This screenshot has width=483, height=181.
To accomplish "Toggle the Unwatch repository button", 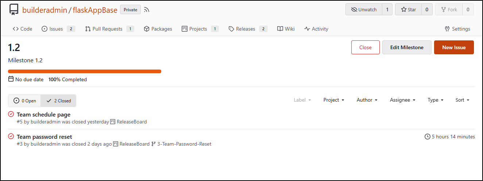I will pyautogui.click(x=364, y=9).
